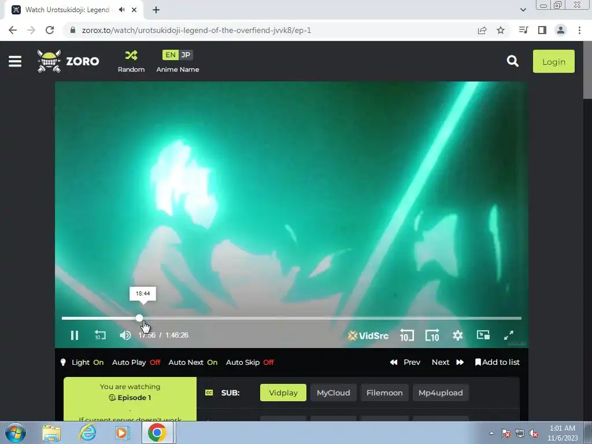Open a Random anime
592x444 pixels.
click(131, 61)
